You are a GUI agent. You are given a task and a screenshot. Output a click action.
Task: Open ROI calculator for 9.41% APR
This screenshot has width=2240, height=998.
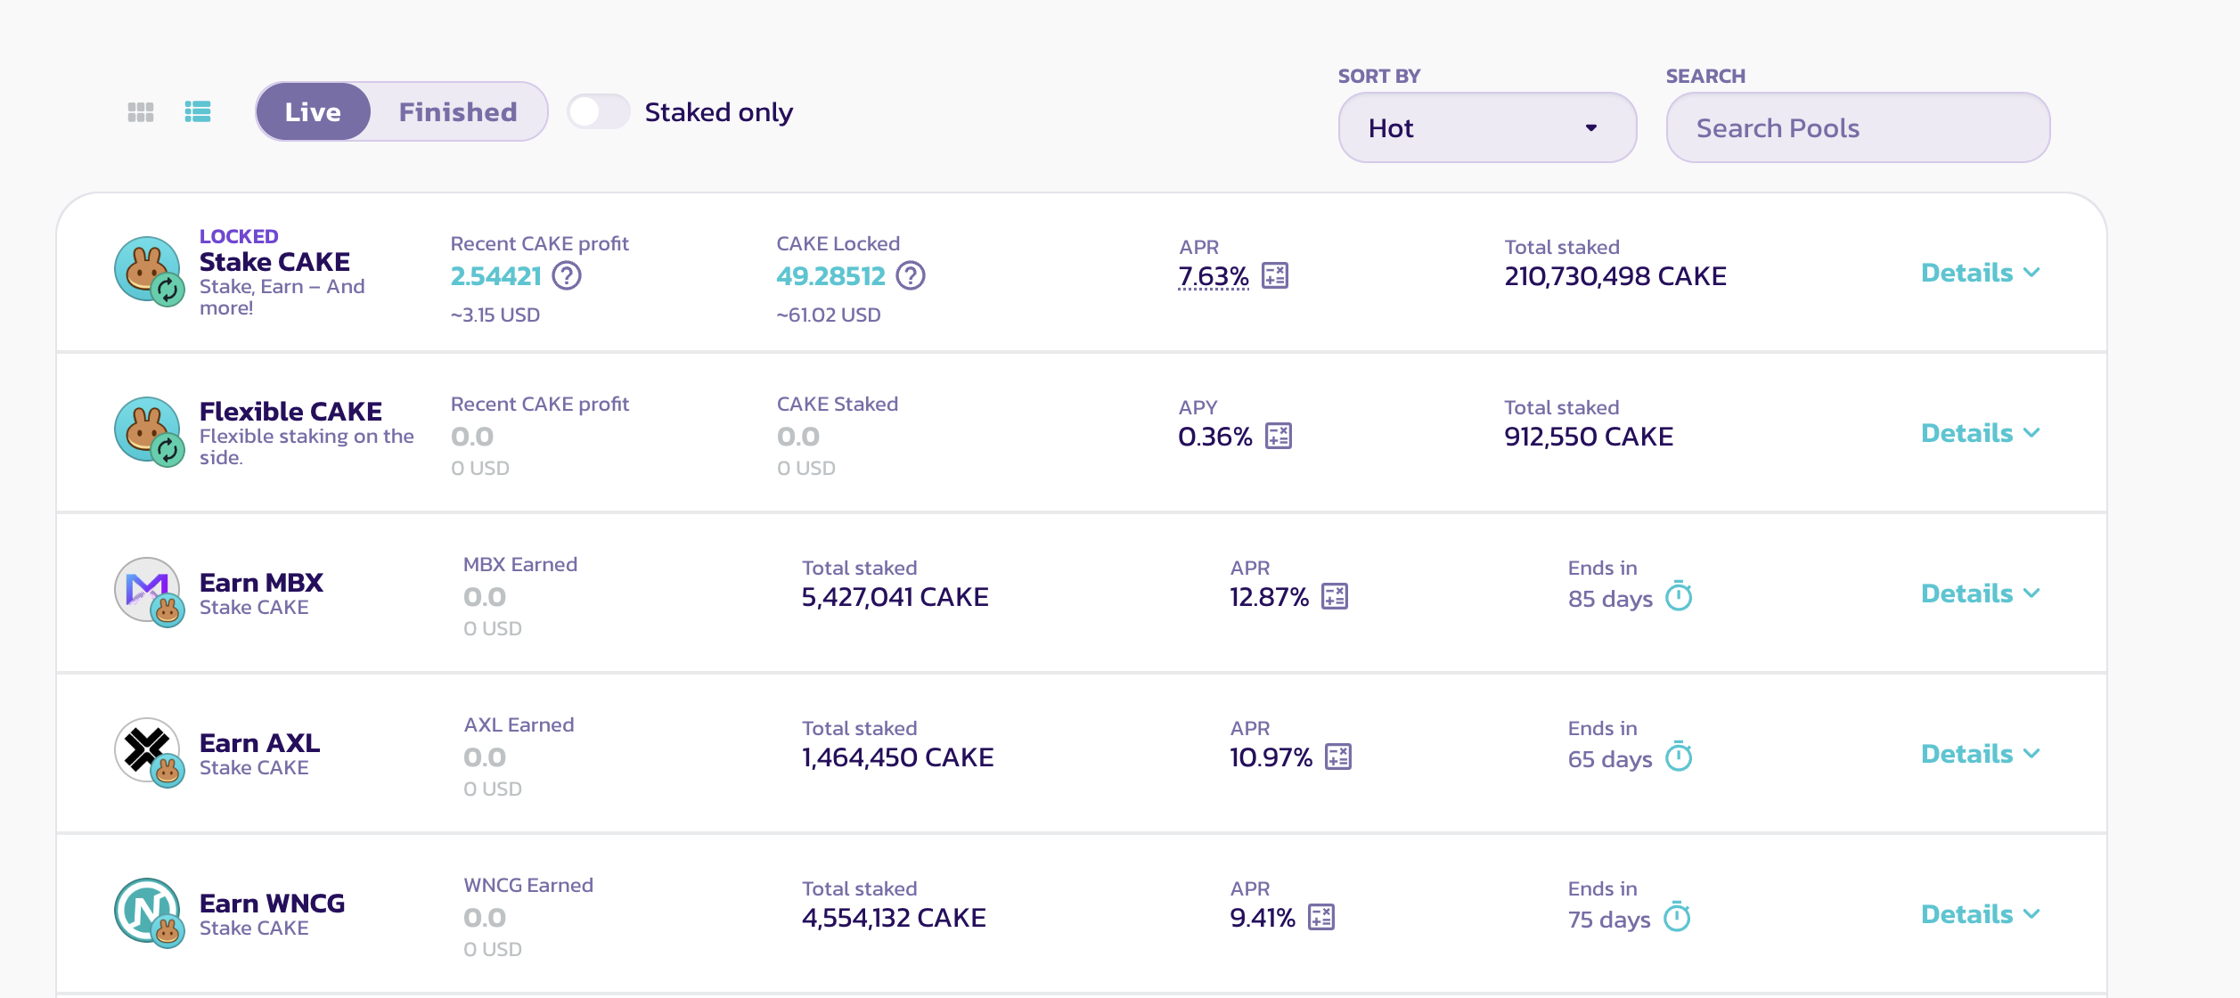(x=1321, y=918)
